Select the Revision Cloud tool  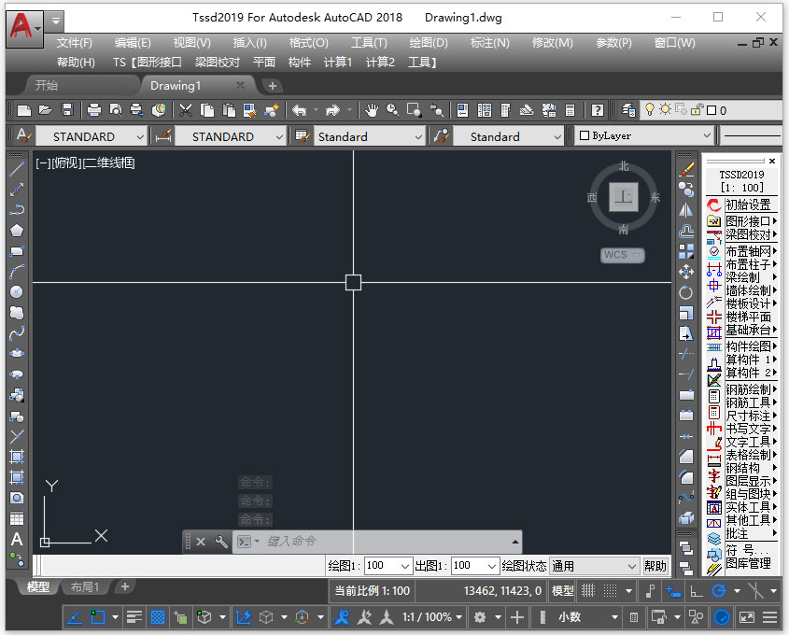[x=17, y=313]
